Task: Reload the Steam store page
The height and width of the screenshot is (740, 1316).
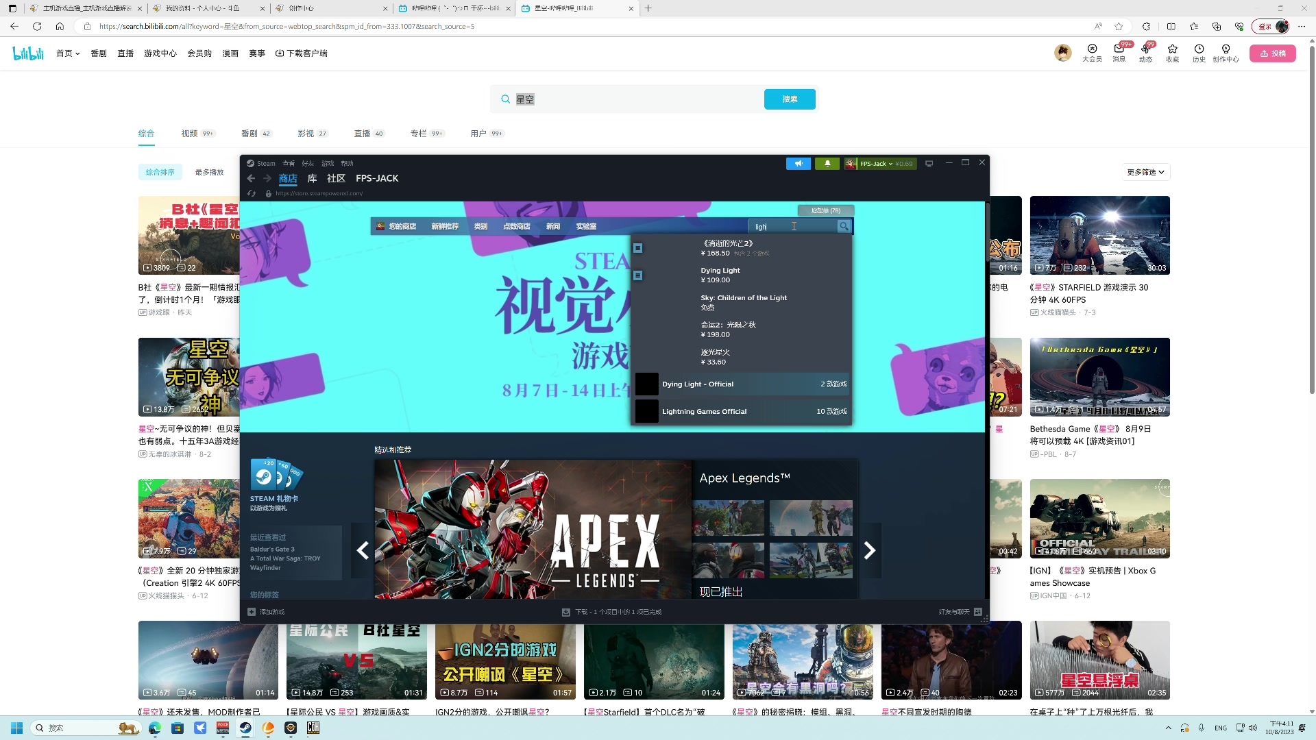Action: coord(252,193)
